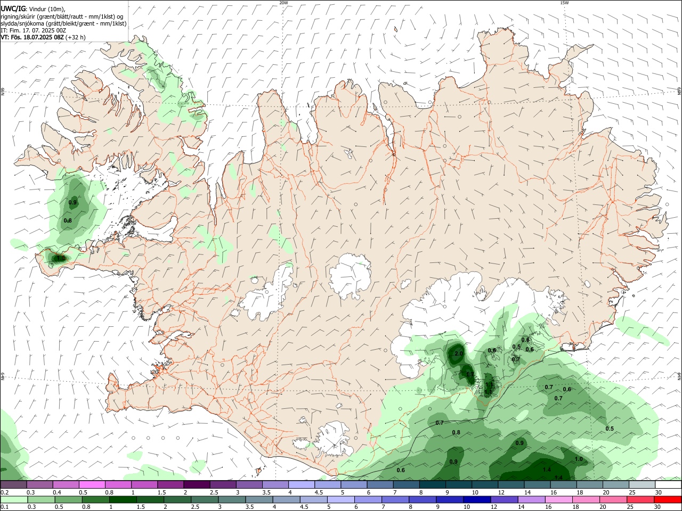This screenshot has height=511, width=682.
Task: Click the 'IT: Fim. 17. 07. 2025 00Z' line
Action: 33,30
